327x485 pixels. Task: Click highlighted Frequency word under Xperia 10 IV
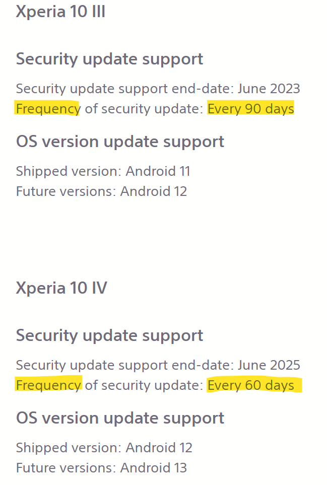pos(48,386)
